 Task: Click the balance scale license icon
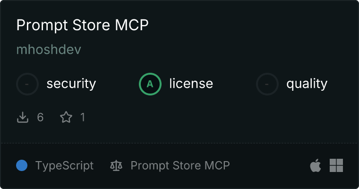116,165
